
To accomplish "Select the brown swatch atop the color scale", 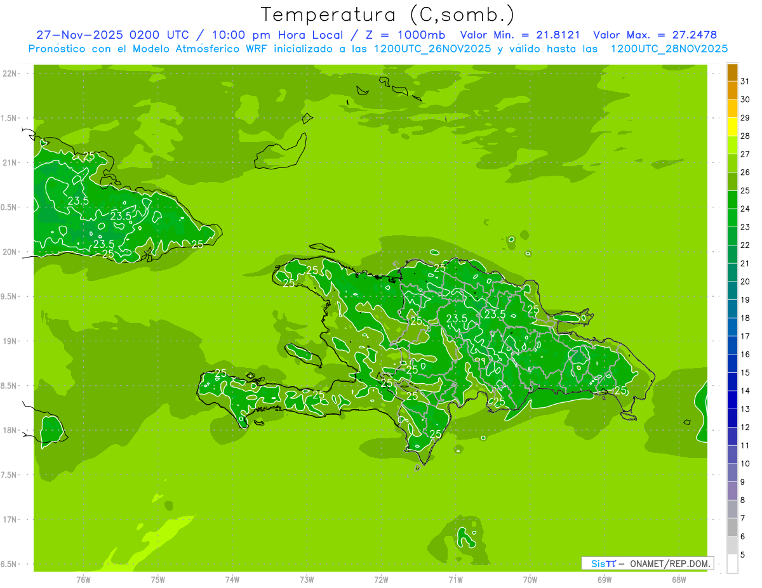I will [732, 72].
